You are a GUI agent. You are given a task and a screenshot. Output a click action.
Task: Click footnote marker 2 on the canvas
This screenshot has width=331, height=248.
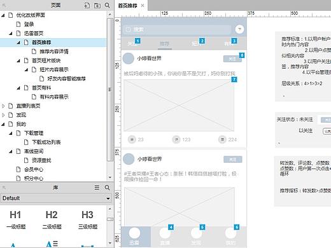(202, 41)
